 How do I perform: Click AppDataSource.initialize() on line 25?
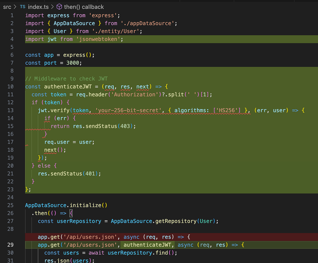click(x=66, y=205)
